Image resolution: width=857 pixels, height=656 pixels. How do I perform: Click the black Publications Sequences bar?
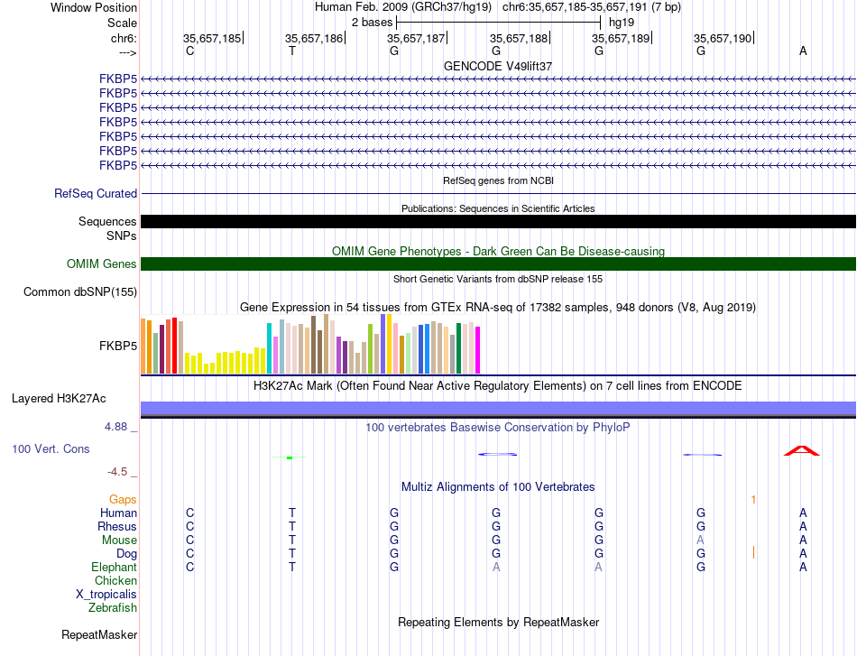[x=499, y=221]
